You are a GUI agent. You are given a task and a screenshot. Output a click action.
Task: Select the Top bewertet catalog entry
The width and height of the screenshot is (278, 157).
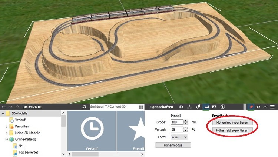pyautogui.click(x=29, y=152)
